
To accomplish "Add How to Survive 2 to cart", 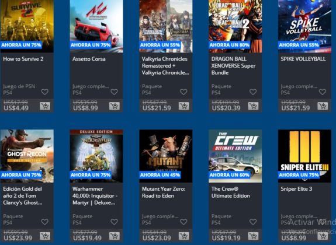I will 45,106.
